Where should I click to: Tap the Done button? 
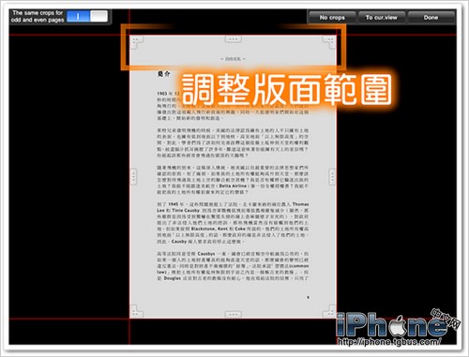pos(431,18)
